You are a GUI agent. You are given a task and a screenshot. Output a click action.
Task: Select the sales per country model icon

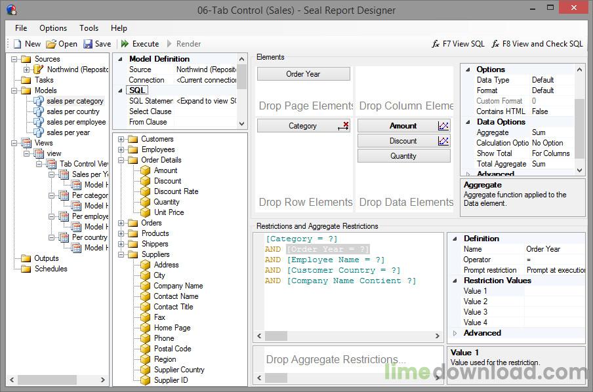(x=39, y=111)
